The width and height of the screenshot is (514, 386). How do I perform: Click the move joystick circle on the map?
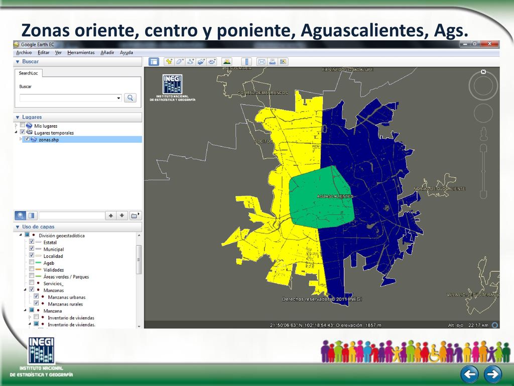(483, 113)
